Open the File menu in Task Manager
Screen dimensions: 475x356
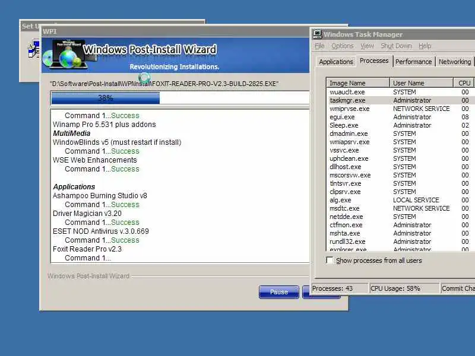pos(319,46)
